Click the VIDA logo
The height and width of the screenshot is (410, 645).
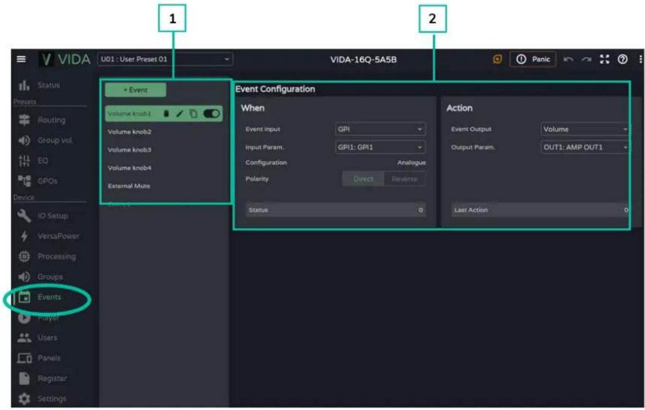(65, 59)
